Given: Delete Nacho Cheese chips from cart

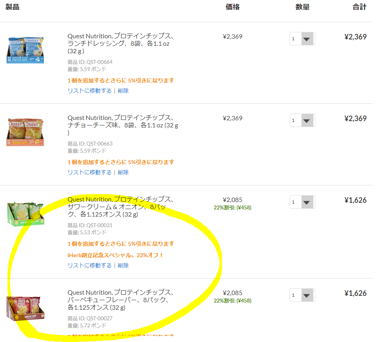Looking at the screenshot, I should tap(123, 172).
